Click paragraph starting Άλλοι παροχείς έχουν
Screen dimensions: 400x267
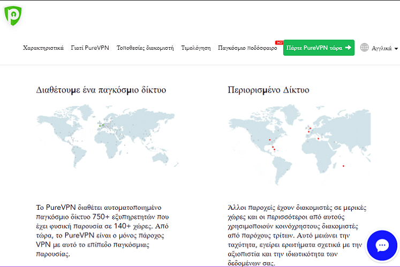click(297, 235)
